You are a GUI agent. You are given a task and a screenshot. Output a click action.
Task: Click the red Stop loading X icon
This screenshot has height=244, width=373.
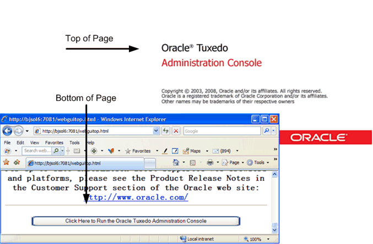[x=176, y=131]
